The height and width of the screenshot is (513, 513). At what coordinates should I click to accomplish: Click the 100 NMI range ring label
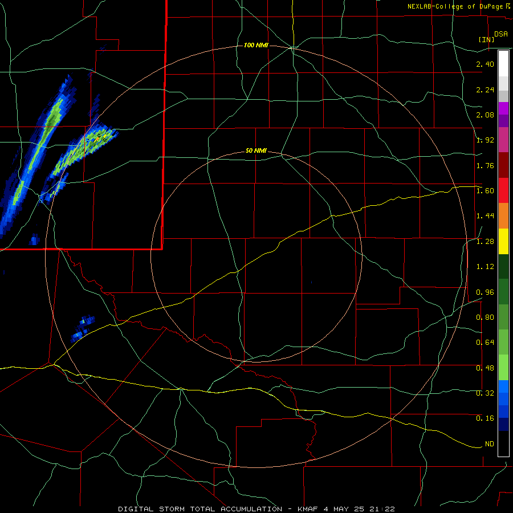[256, 45]
